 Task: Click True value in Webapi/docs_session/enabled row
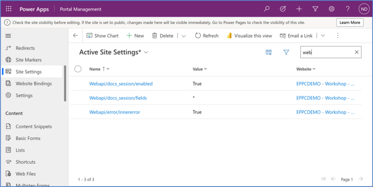pyautogui.click(x=197, y=84)
